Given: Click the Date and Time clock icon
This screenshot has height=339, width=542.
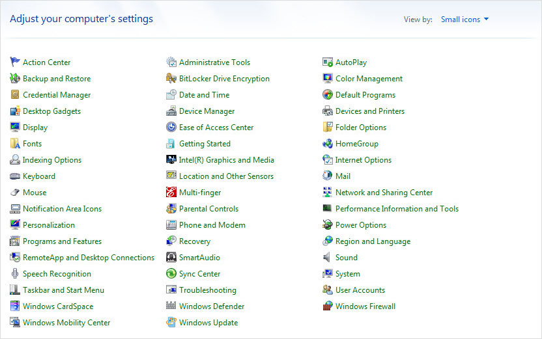Looking at the screenshot, I should coord(171,94).
